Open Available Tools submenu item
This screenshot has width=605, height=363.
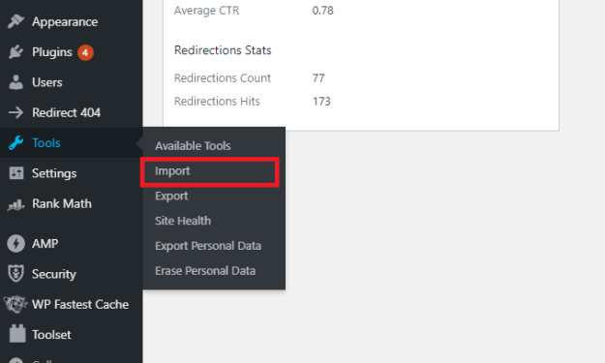(x=193, y=146)
